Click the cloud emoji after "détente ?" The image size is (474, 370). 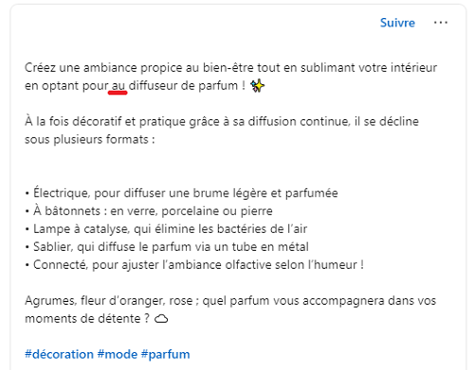pyautogui.click(x=161, y=319)
